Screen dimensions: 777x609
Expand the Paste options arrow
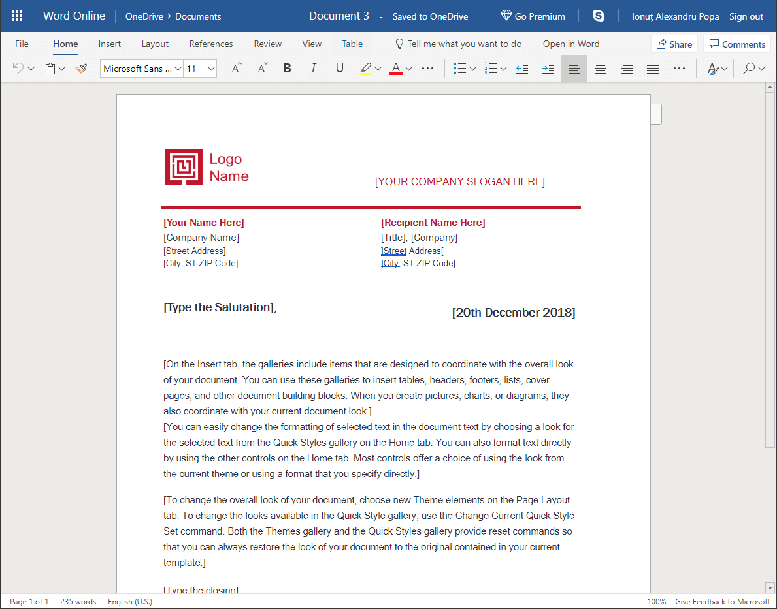(61, 69)
